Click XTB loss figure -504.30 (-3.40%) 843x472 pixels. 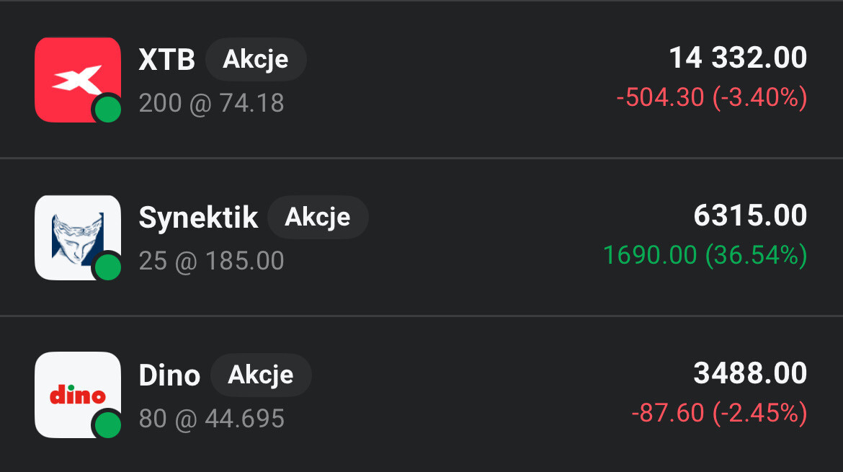(711, 97)
